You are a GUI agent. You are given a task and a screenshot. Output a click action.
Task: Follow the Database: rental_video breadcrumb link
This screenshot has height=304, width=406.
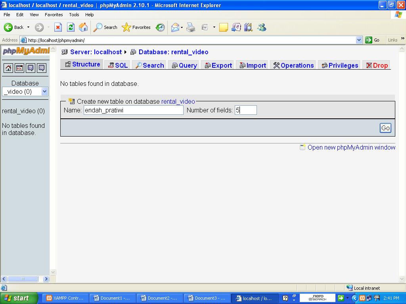click(x=174, y=52)
